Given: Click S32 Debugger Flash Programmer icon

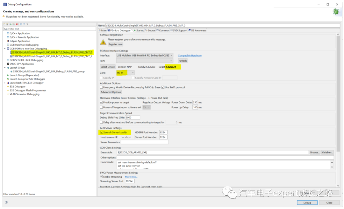Looking at the screenshot, I should (x=8, y=91).
